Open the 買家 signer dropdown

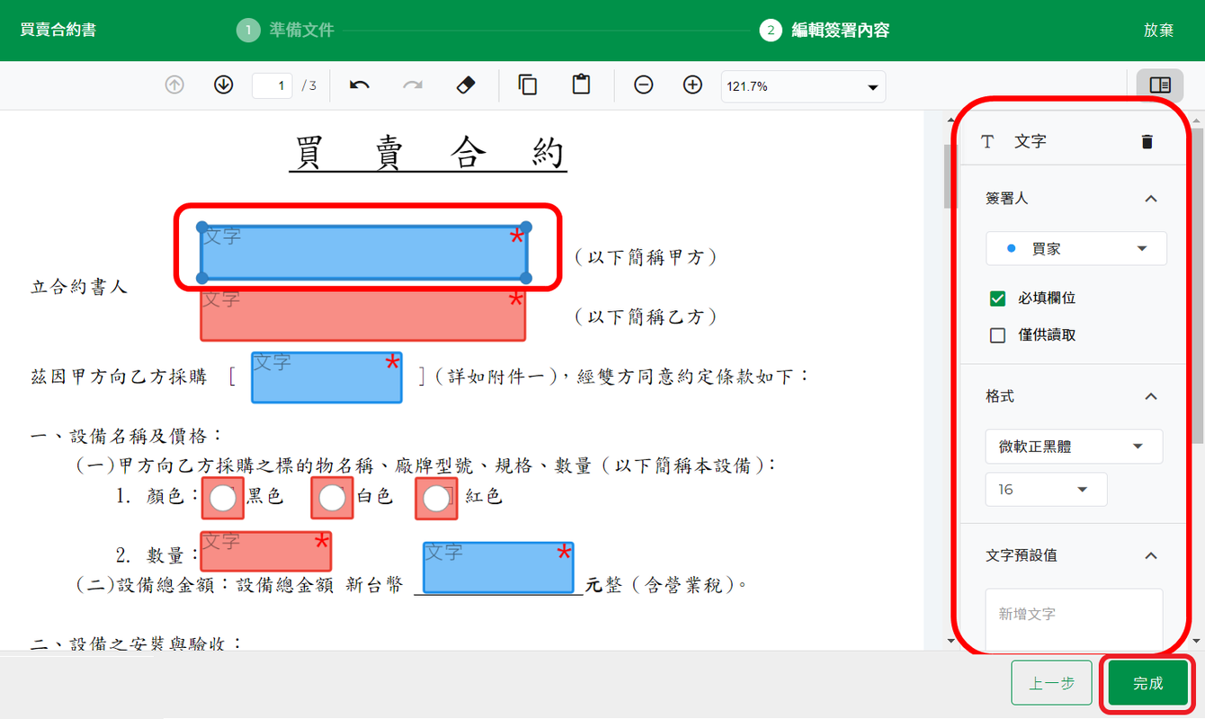point(1076,248)
